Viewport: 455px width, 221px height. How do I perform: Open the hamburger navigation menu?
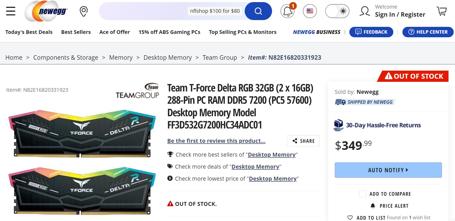point(11,11)
